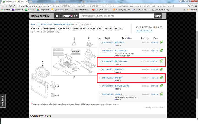Open part number G9040-52010
The image size is (198, 124).
pyautogui.click(x=108, y=50)
